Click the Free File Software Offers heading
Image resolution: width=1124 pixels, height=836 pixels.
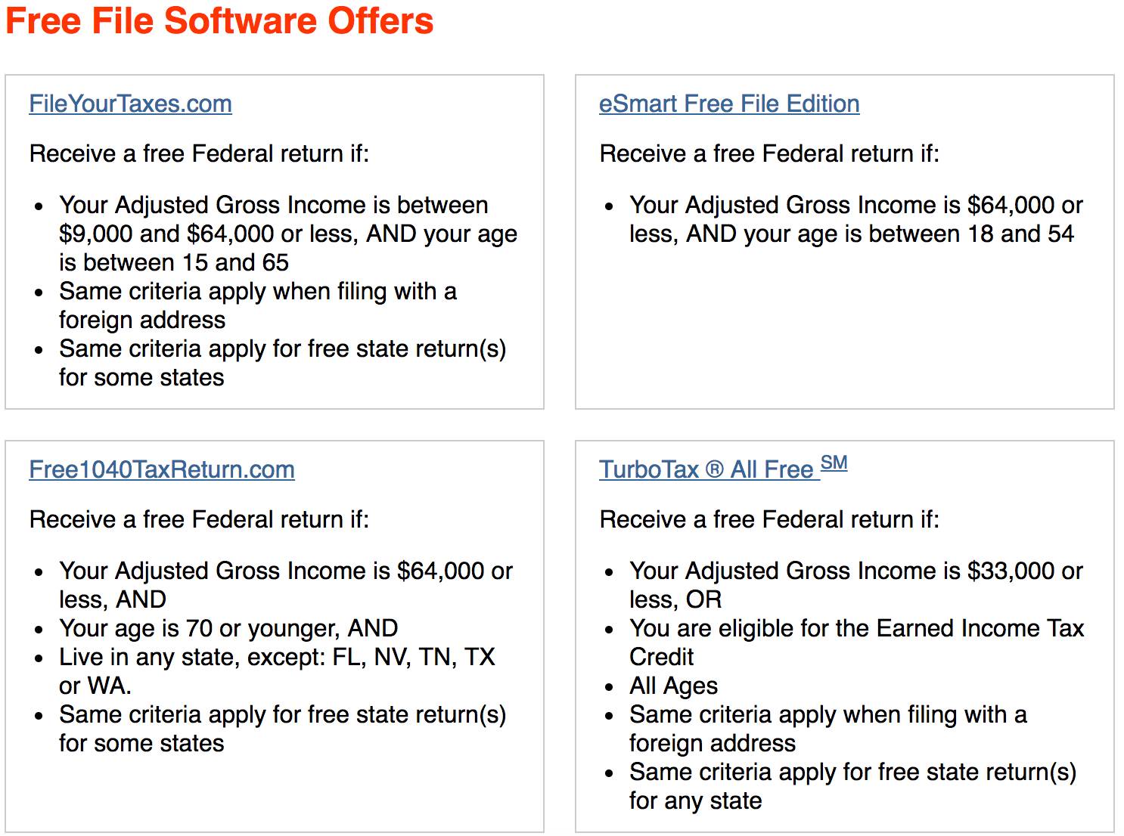[x=219, y=20]
